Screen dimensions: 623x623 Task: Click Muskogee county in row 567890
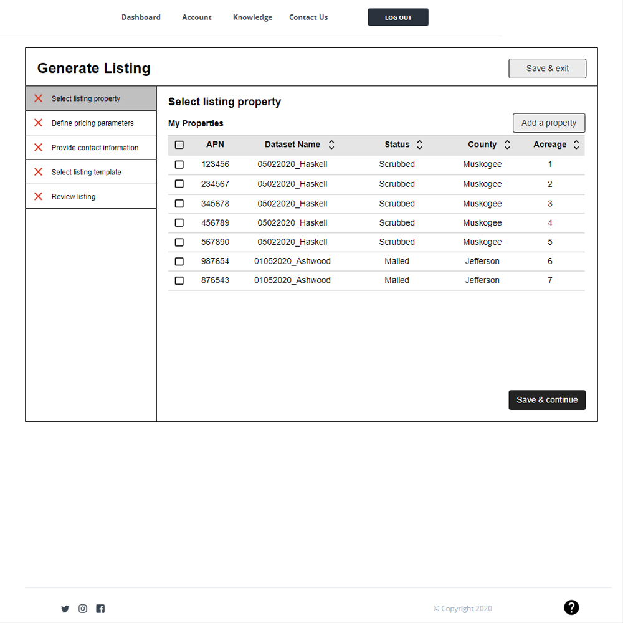coord(482,242)
